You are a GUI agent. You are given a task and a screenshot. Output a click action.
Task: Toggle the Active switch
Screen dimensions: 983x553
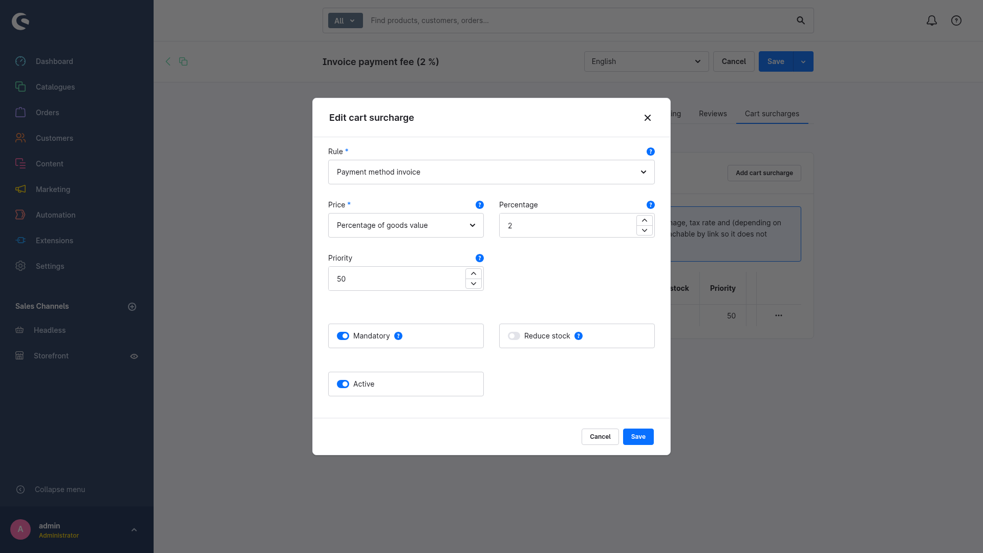click(343, 384)
